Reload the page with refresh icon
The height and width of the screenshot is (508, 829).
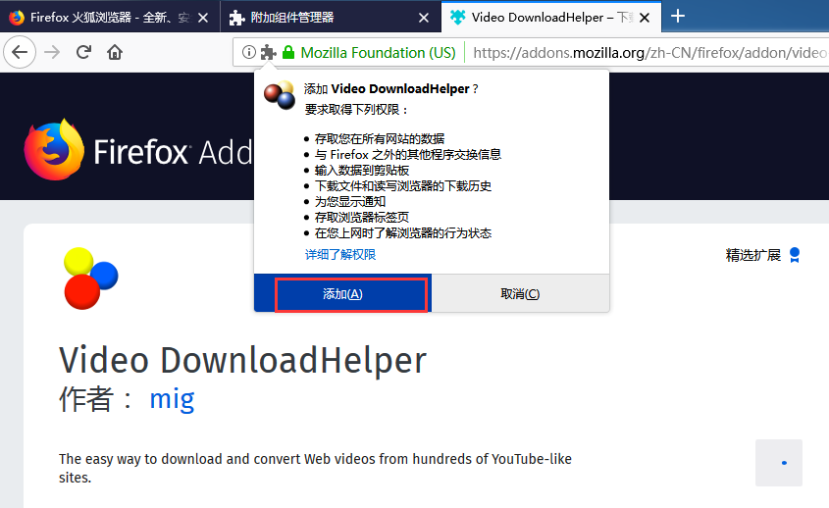click(x=83, y=52)
